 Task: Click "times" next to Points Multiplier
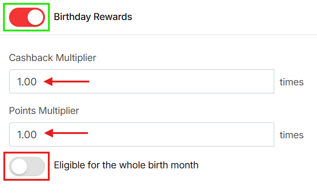tap(292, 135)
